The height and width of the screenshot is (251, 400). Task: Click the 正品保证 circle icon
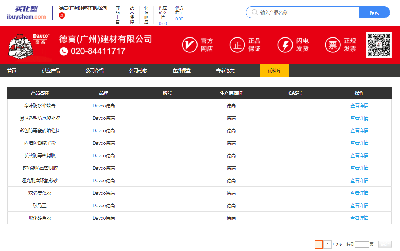click(237, 45)
